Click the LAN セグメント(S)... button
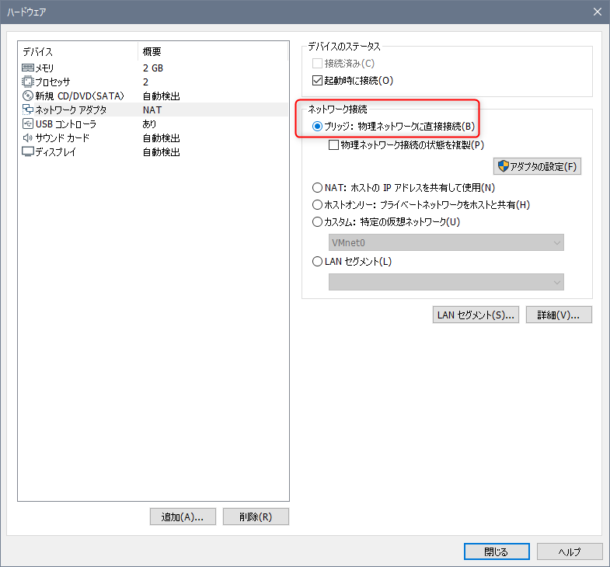This screenshot has width=610, height=567. point(476,315)
